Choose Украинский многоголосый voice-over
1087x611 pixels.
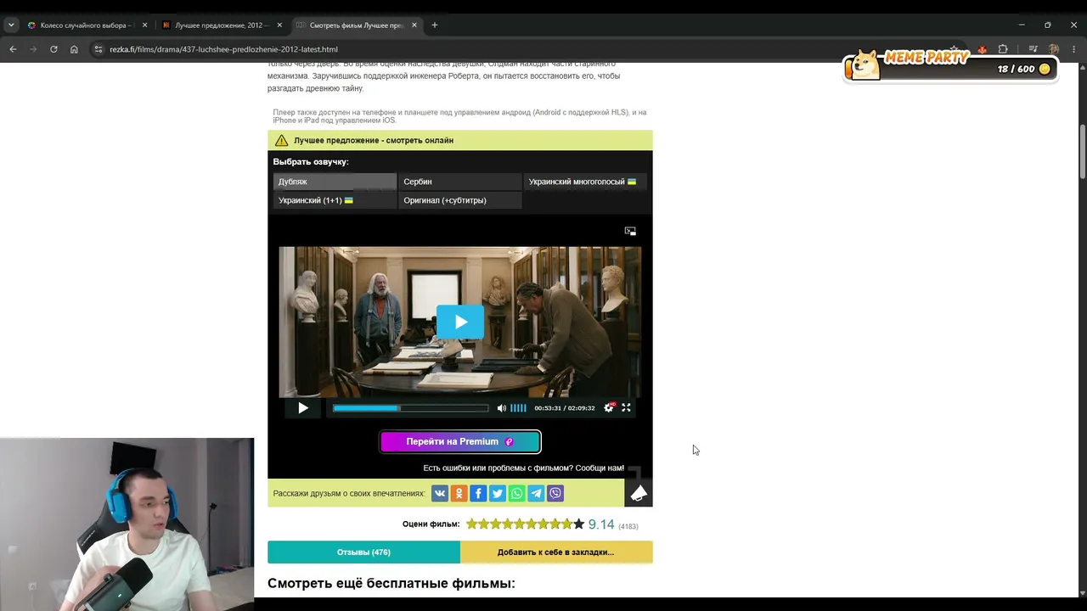point(585,182)
